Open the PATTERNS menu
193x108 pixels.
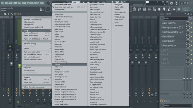pos(17,3)
